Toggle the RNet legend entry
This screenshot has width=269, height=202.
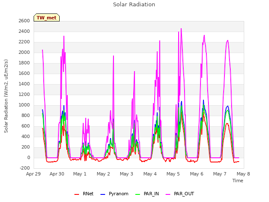(84, 194)
